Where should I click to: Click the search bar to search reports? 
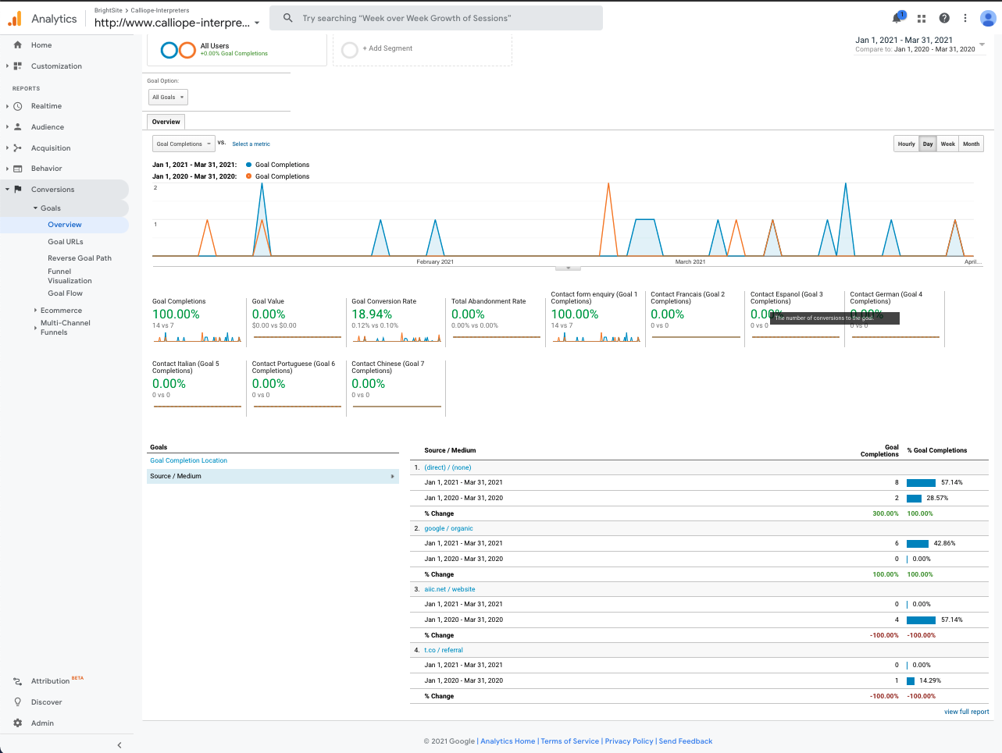[x=436, y=17]
